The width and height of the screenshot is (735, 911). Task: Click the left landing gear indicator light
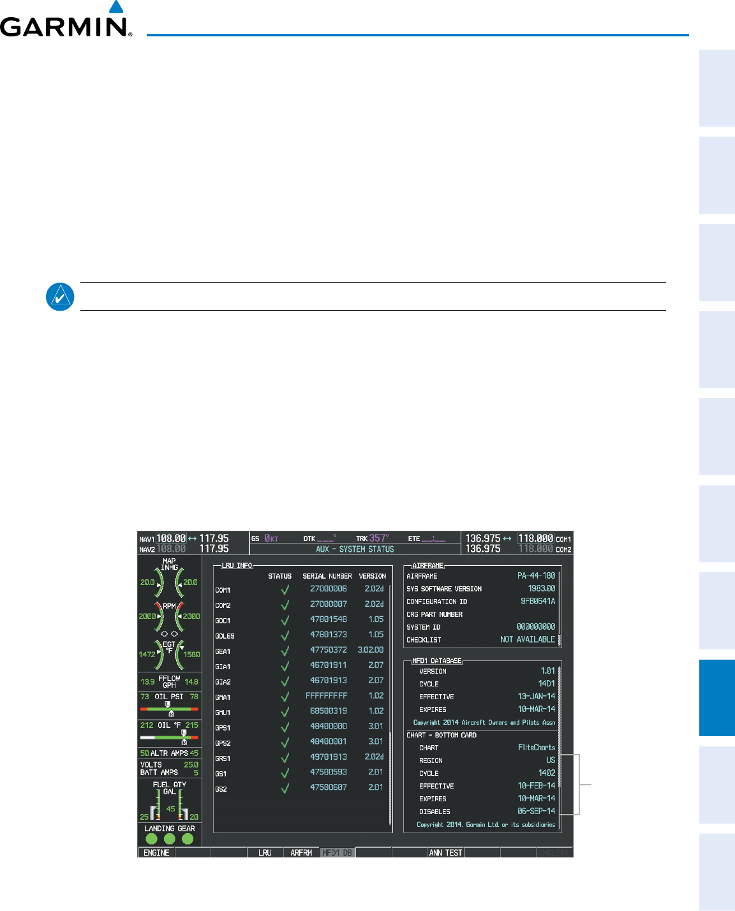[x=152, y=839]
